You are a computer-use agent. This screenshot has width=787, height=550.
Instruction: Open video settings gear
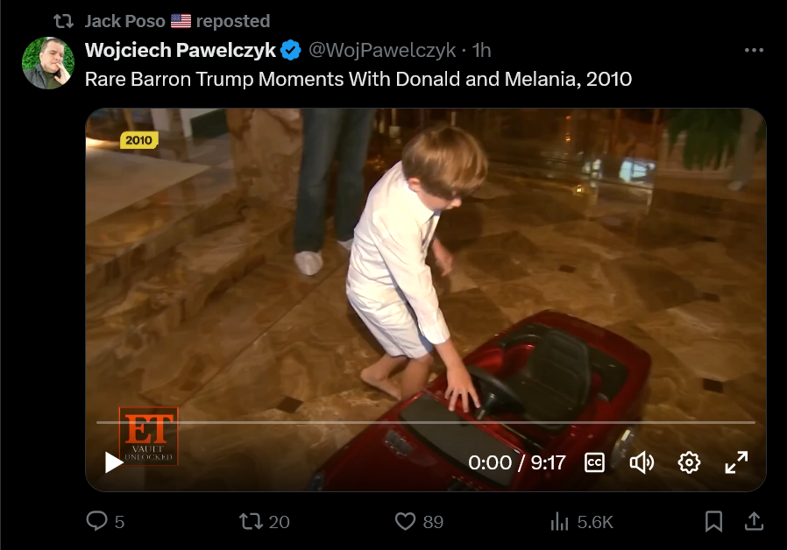point(689,462)
